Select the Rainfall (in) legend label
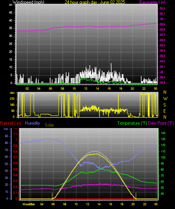 click(x=11, y=123)
